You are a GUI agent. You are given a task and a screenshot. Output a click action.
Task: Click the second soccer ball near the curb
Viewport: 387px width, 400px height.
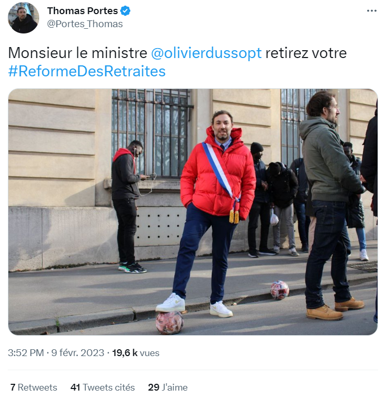click(280, 290)
